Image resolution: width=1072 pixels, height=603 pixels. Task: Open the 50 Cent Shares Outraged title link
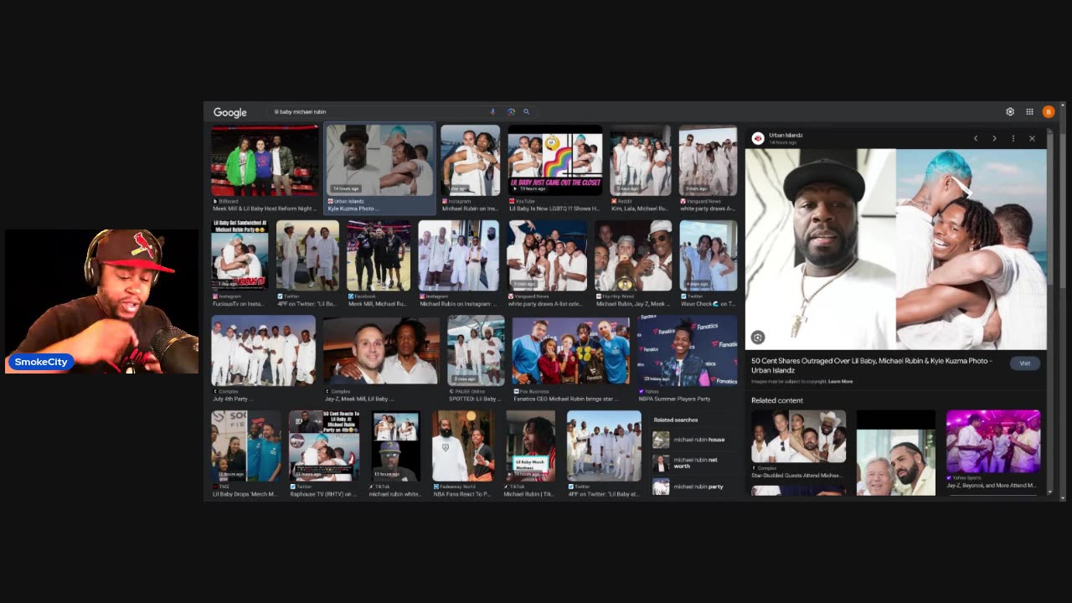pos(871,365)
